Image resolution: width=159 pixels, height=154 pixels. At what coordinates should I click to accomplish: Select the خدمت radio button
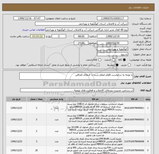113,60
